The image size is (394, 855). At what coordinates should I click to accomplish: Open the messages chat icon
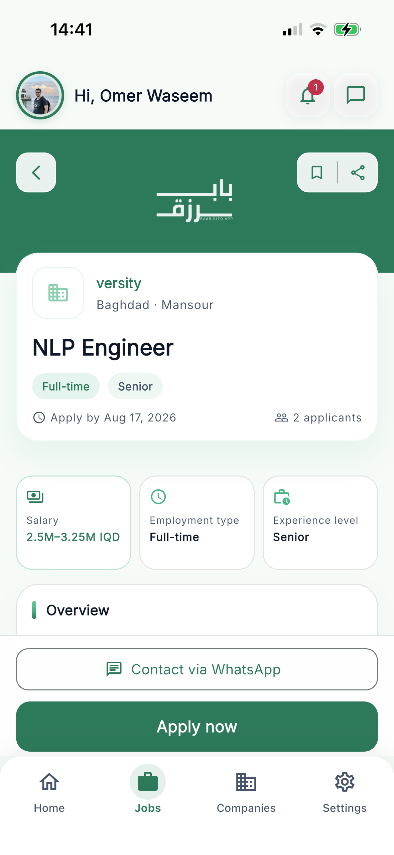point(356,95)
